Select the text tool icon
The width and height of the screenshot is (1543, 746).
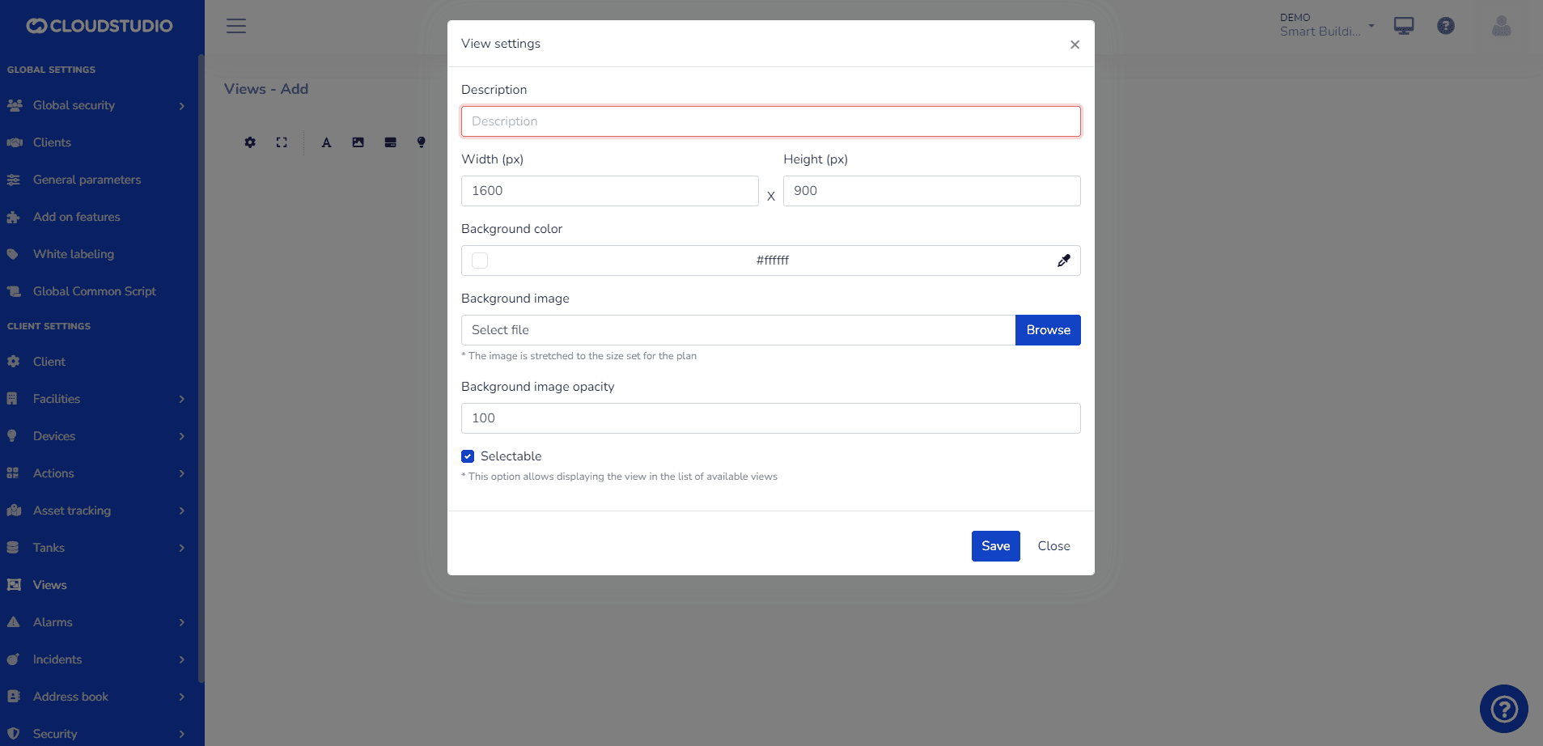[326, 142]
